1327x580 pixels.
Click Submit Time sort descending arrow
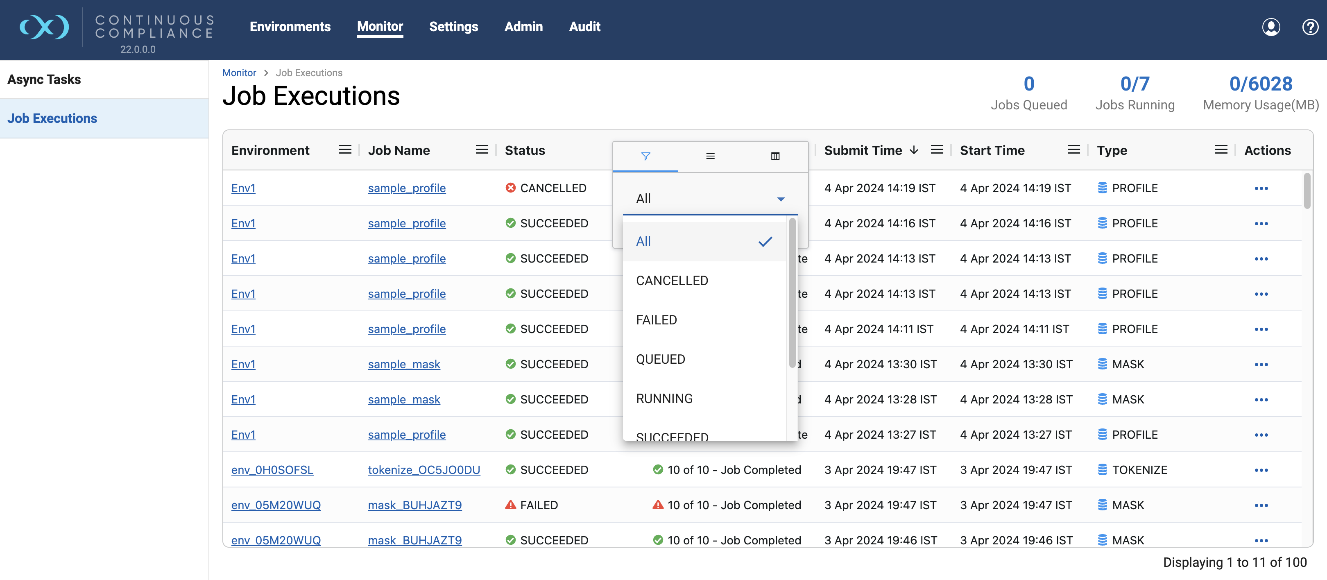(914, 150)
